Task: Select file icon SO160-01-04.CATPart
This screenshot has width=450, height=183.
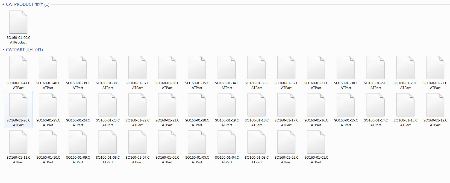Action: coord(227,142)
